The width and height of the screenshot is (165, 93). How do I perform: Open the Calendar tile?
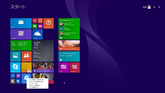21,34
